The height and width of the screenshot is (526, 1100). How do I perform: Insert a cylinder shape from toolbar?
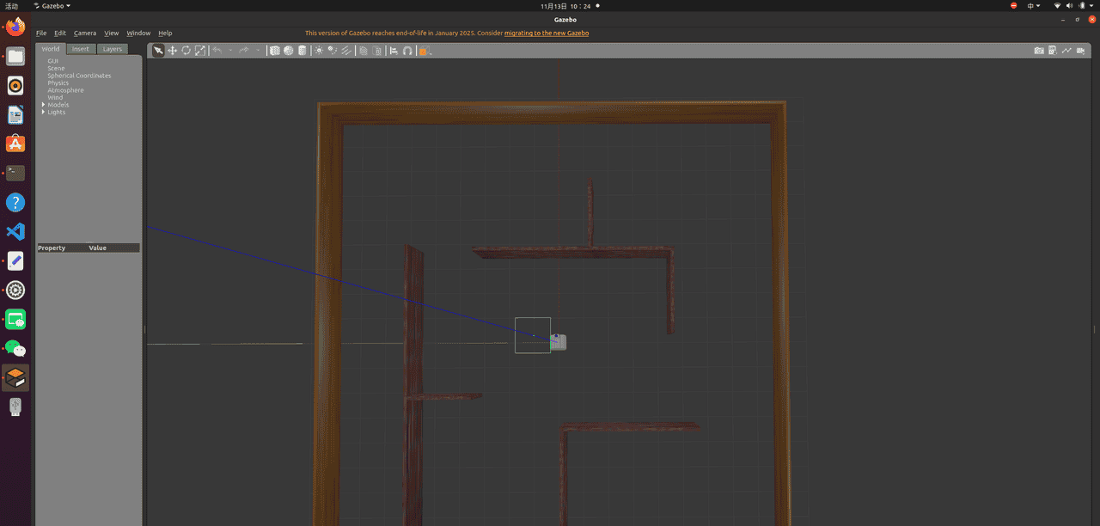[x=301, y=51]
